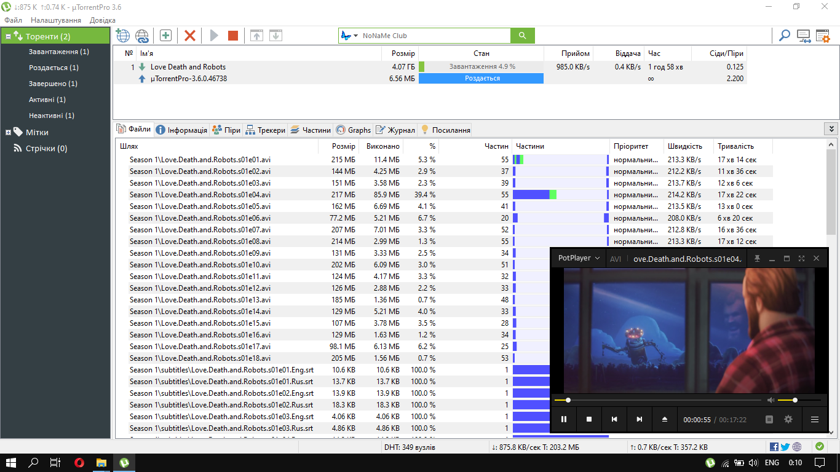Skip to next track in PotPlayer
The image size is (840, 472).
[640, 419]
